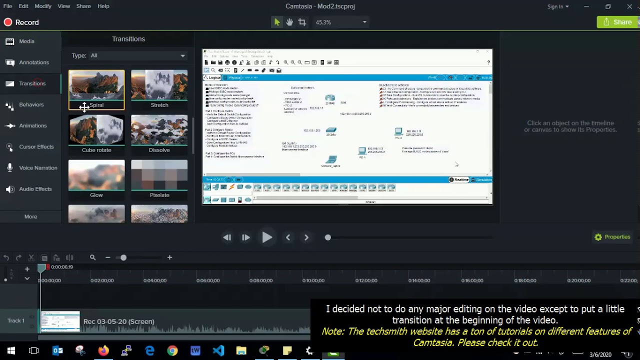Screen dimensions: 640x360
Task: Select the Dissolve transition thumbnail
Action: click(159, 134)
